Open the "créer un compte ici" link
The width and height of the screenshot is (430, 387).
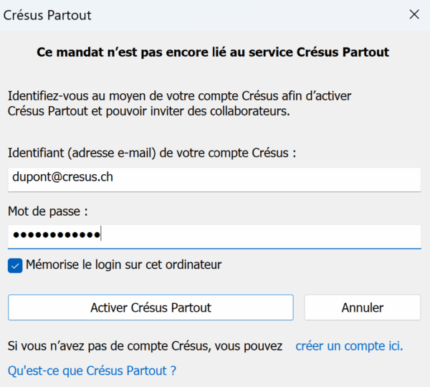tap(349, 346)
